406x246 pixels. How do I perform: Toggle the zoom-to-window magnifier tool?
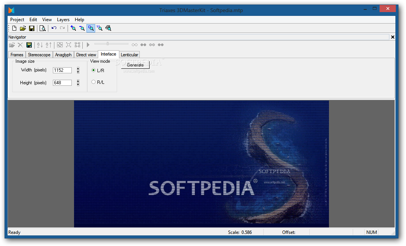pyautogui.click(x=91, y=28)
